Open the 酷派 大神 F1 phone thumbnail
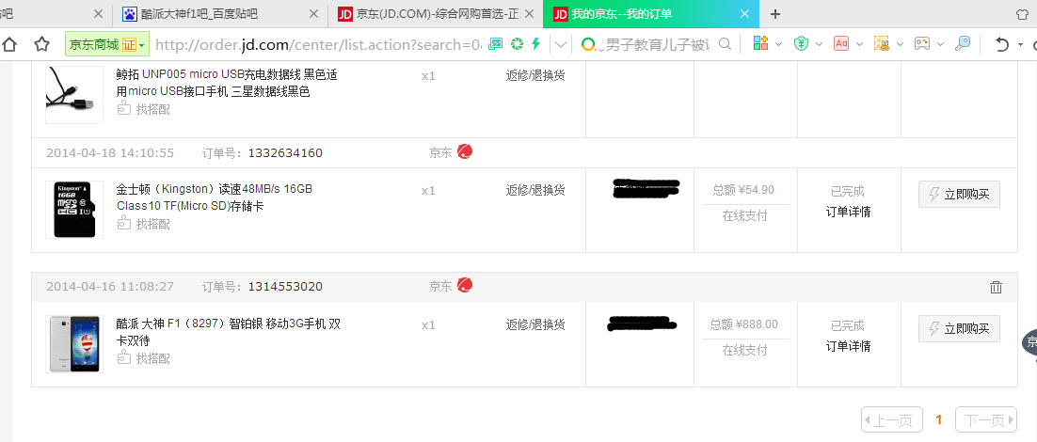Image resolution: width=1037 pixels, height=442 pixels. pyautogui.click(x=74, y=343)
